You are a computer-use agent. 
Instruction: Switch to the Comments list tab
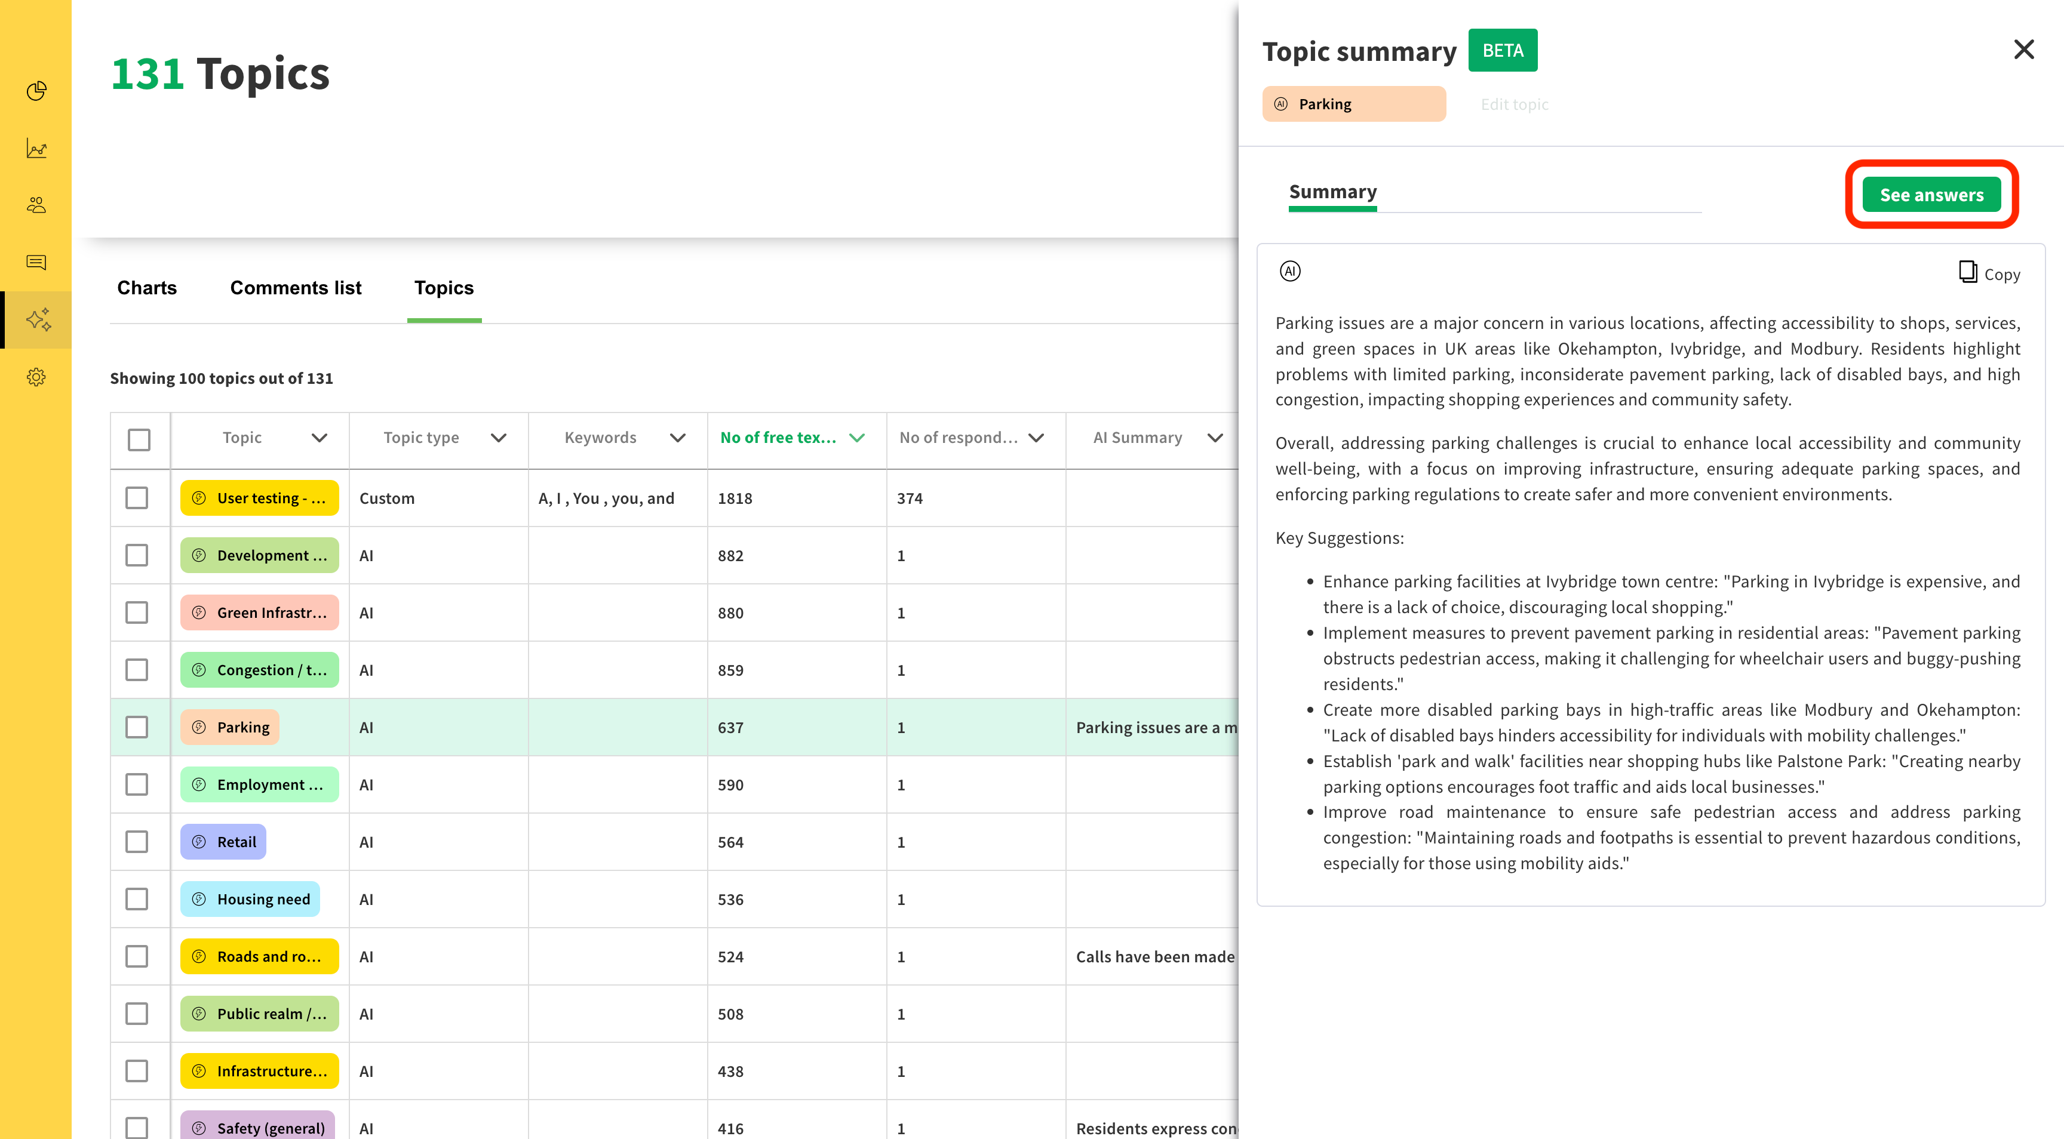click(296, 288)
